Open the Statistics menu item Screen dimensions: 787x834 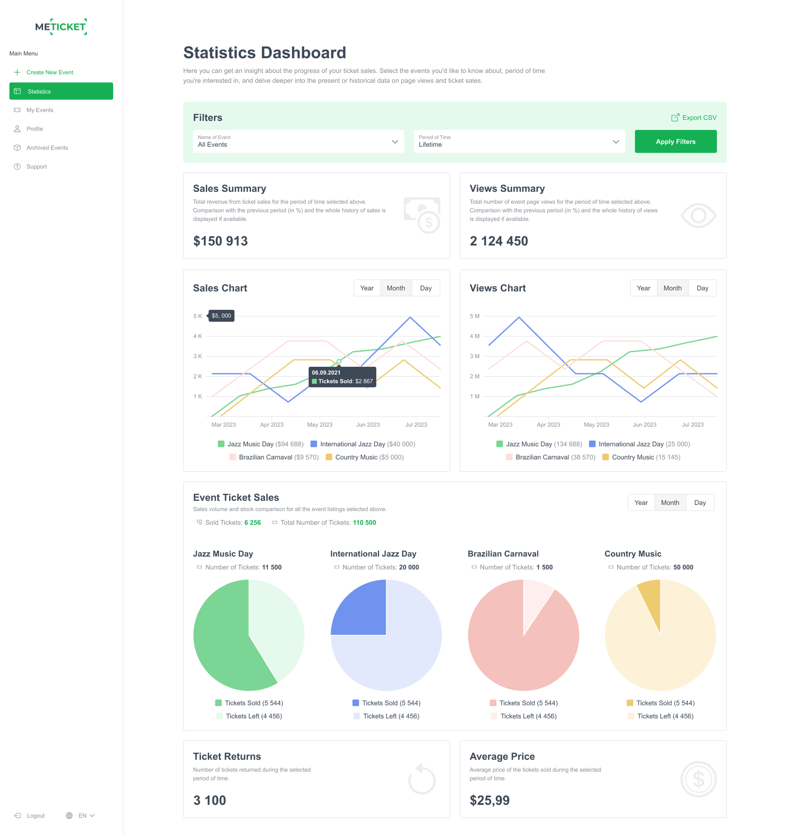tap(61, 91)
